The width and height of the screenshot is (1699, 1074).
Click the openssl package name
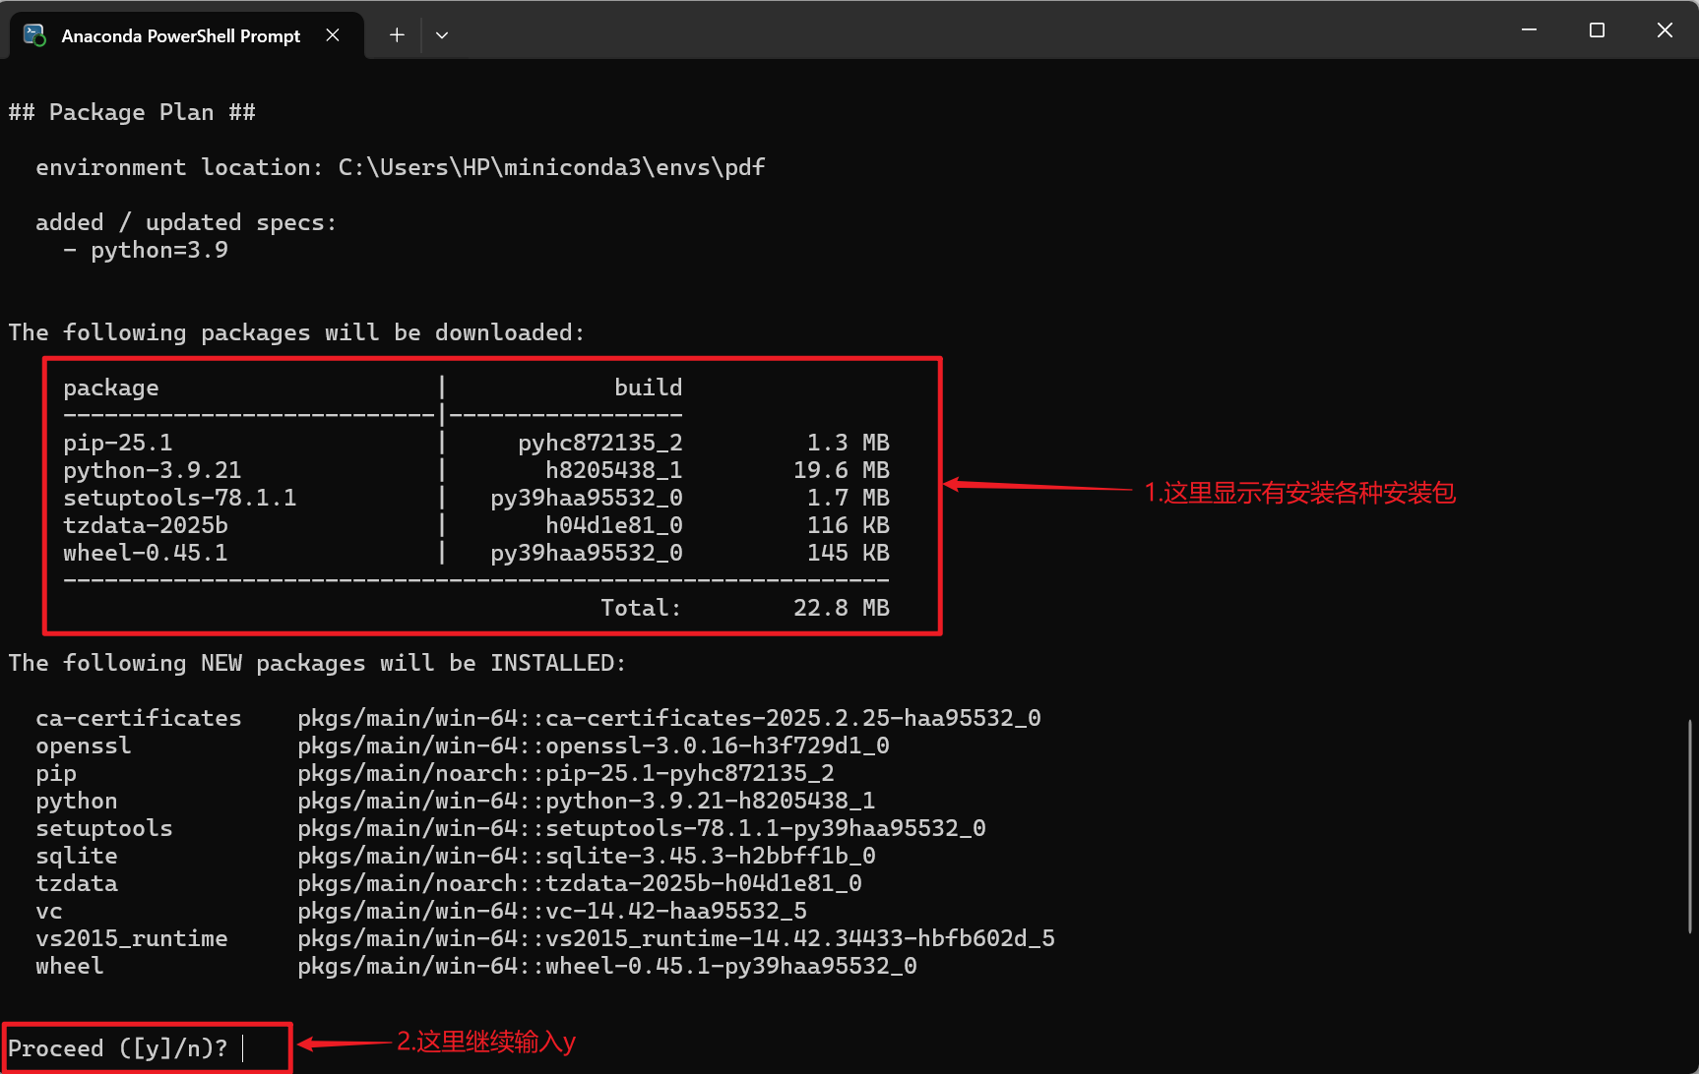84,746
